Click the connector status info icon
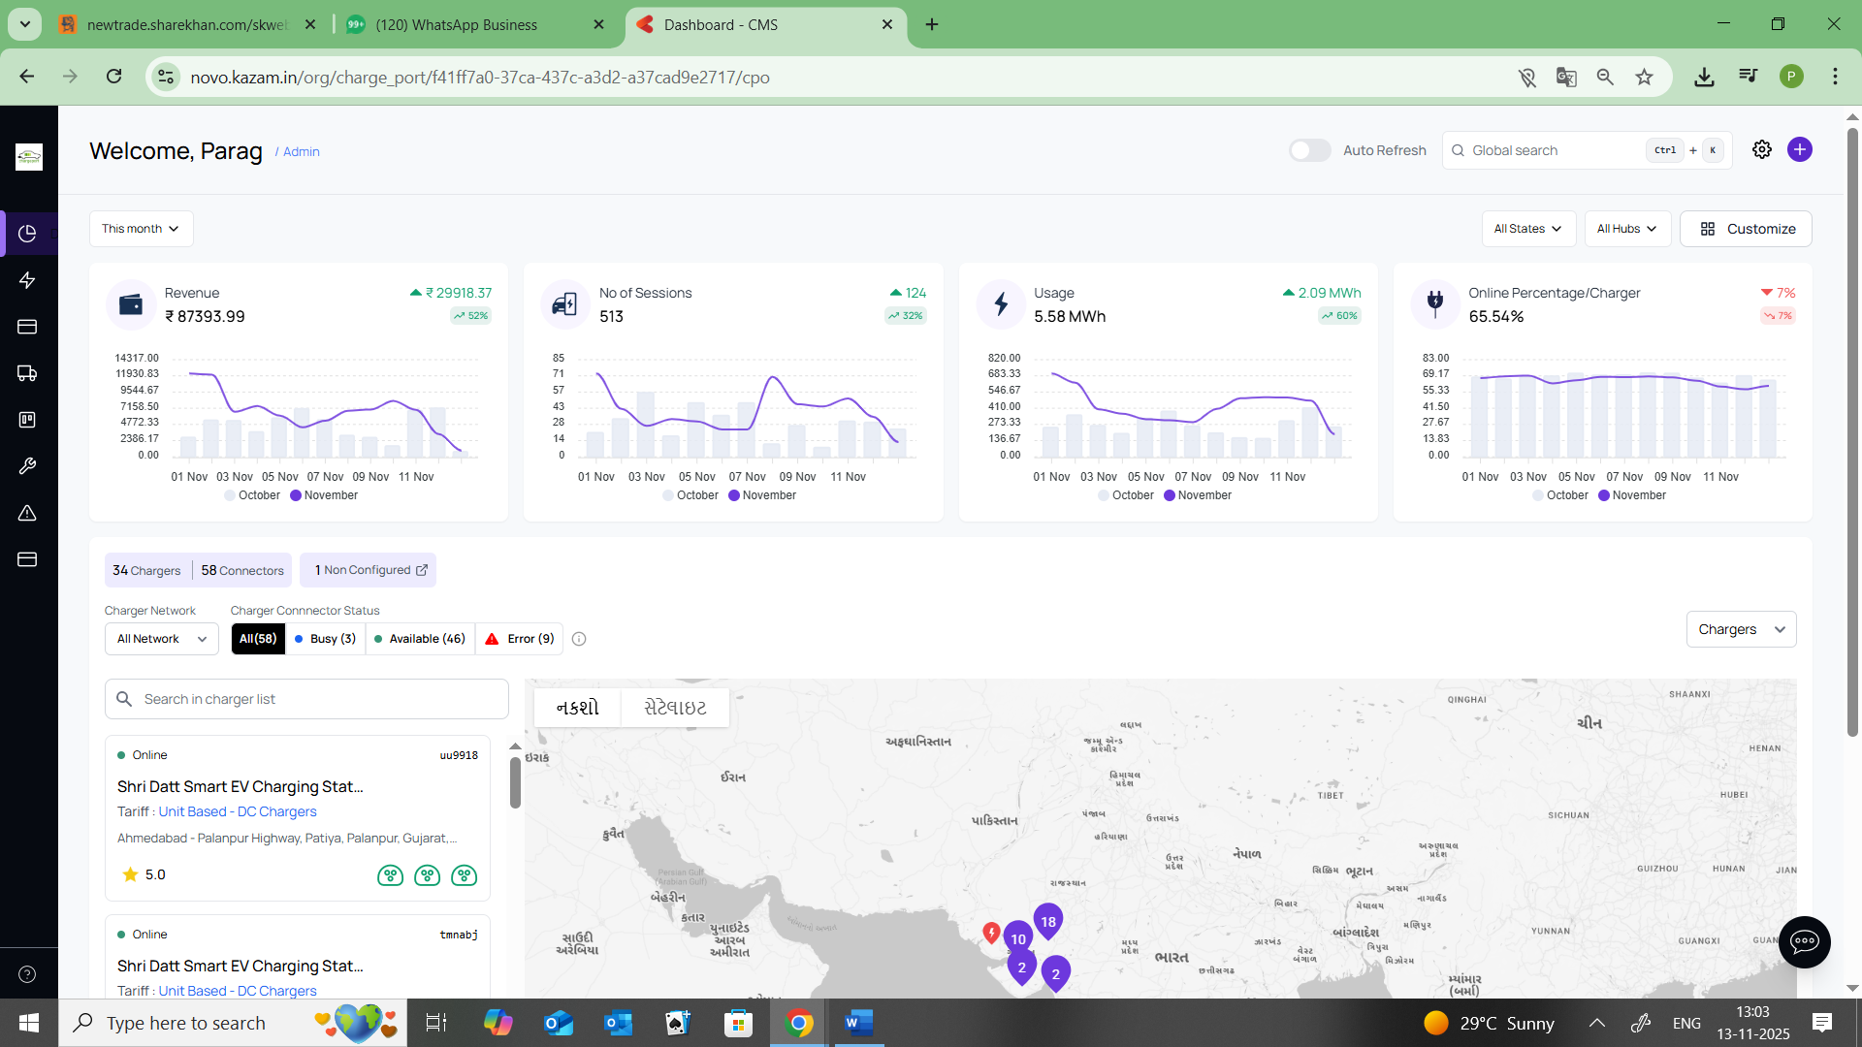This screenshot has width=1862, height=1047. [x=579, y=639]
